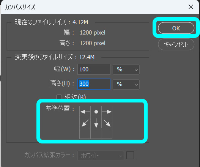200x167 pixels.
Task: Click the 幅(W) input field
Action: point(94,69)
